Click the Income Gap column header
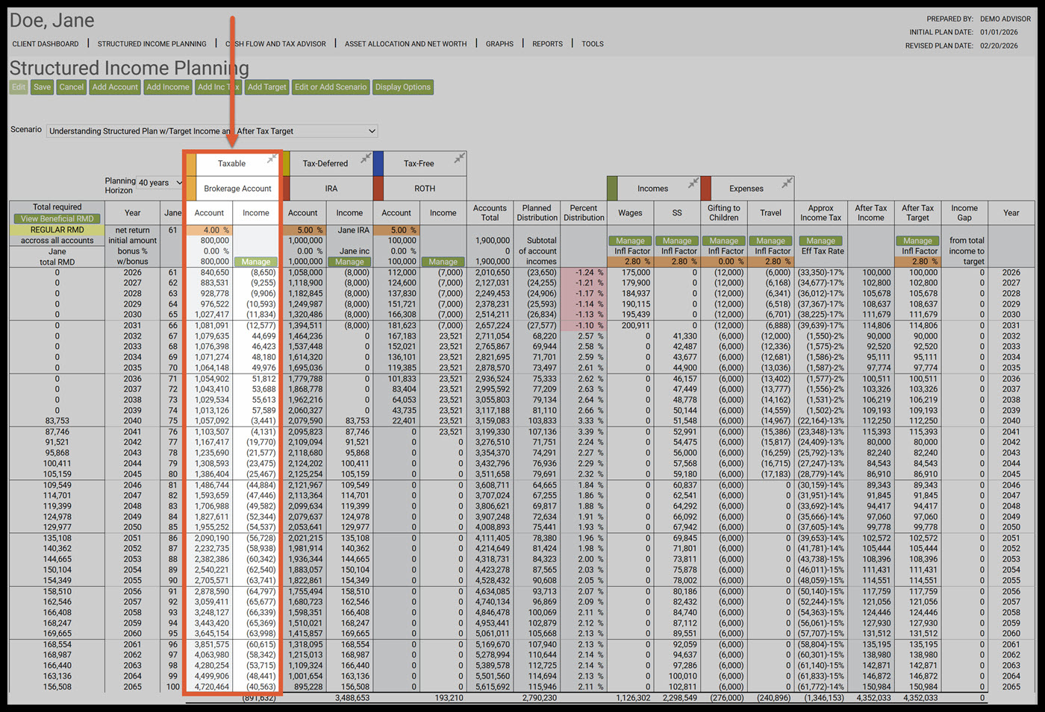1045x712 pixels. click(964, 213)
